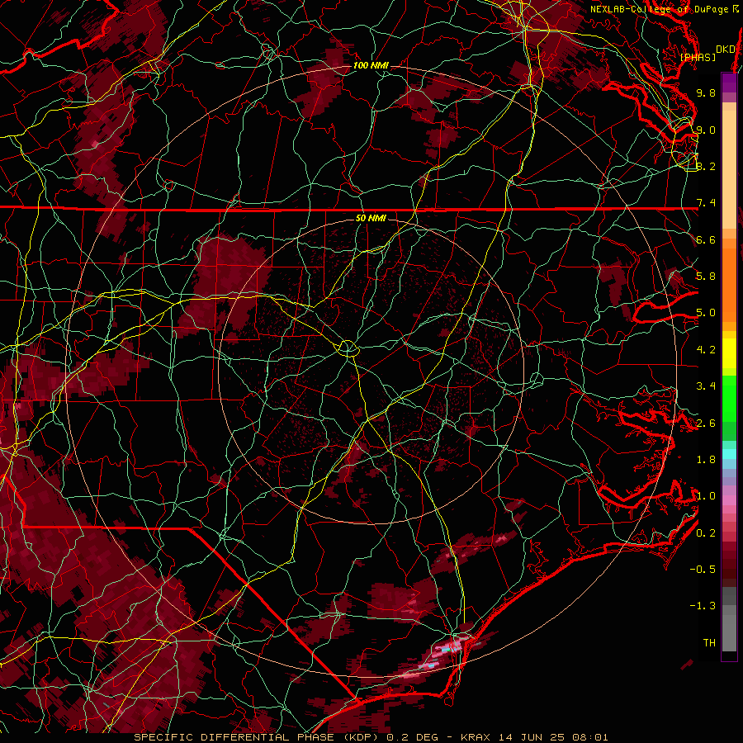Viewport: 743px width, 743px height.
Task: Click the 1.8 scale value
Action: click(706, 460)
